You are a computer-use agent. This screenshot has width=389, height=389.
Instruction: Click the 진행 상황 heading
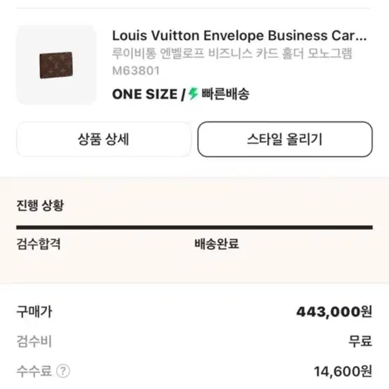click(x=40, y=205)
